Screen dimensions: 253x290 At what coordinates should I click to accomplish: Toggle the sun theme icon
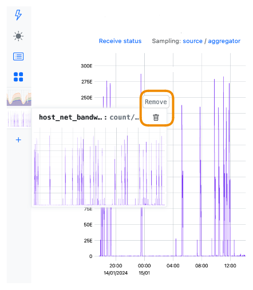(18, 36)
